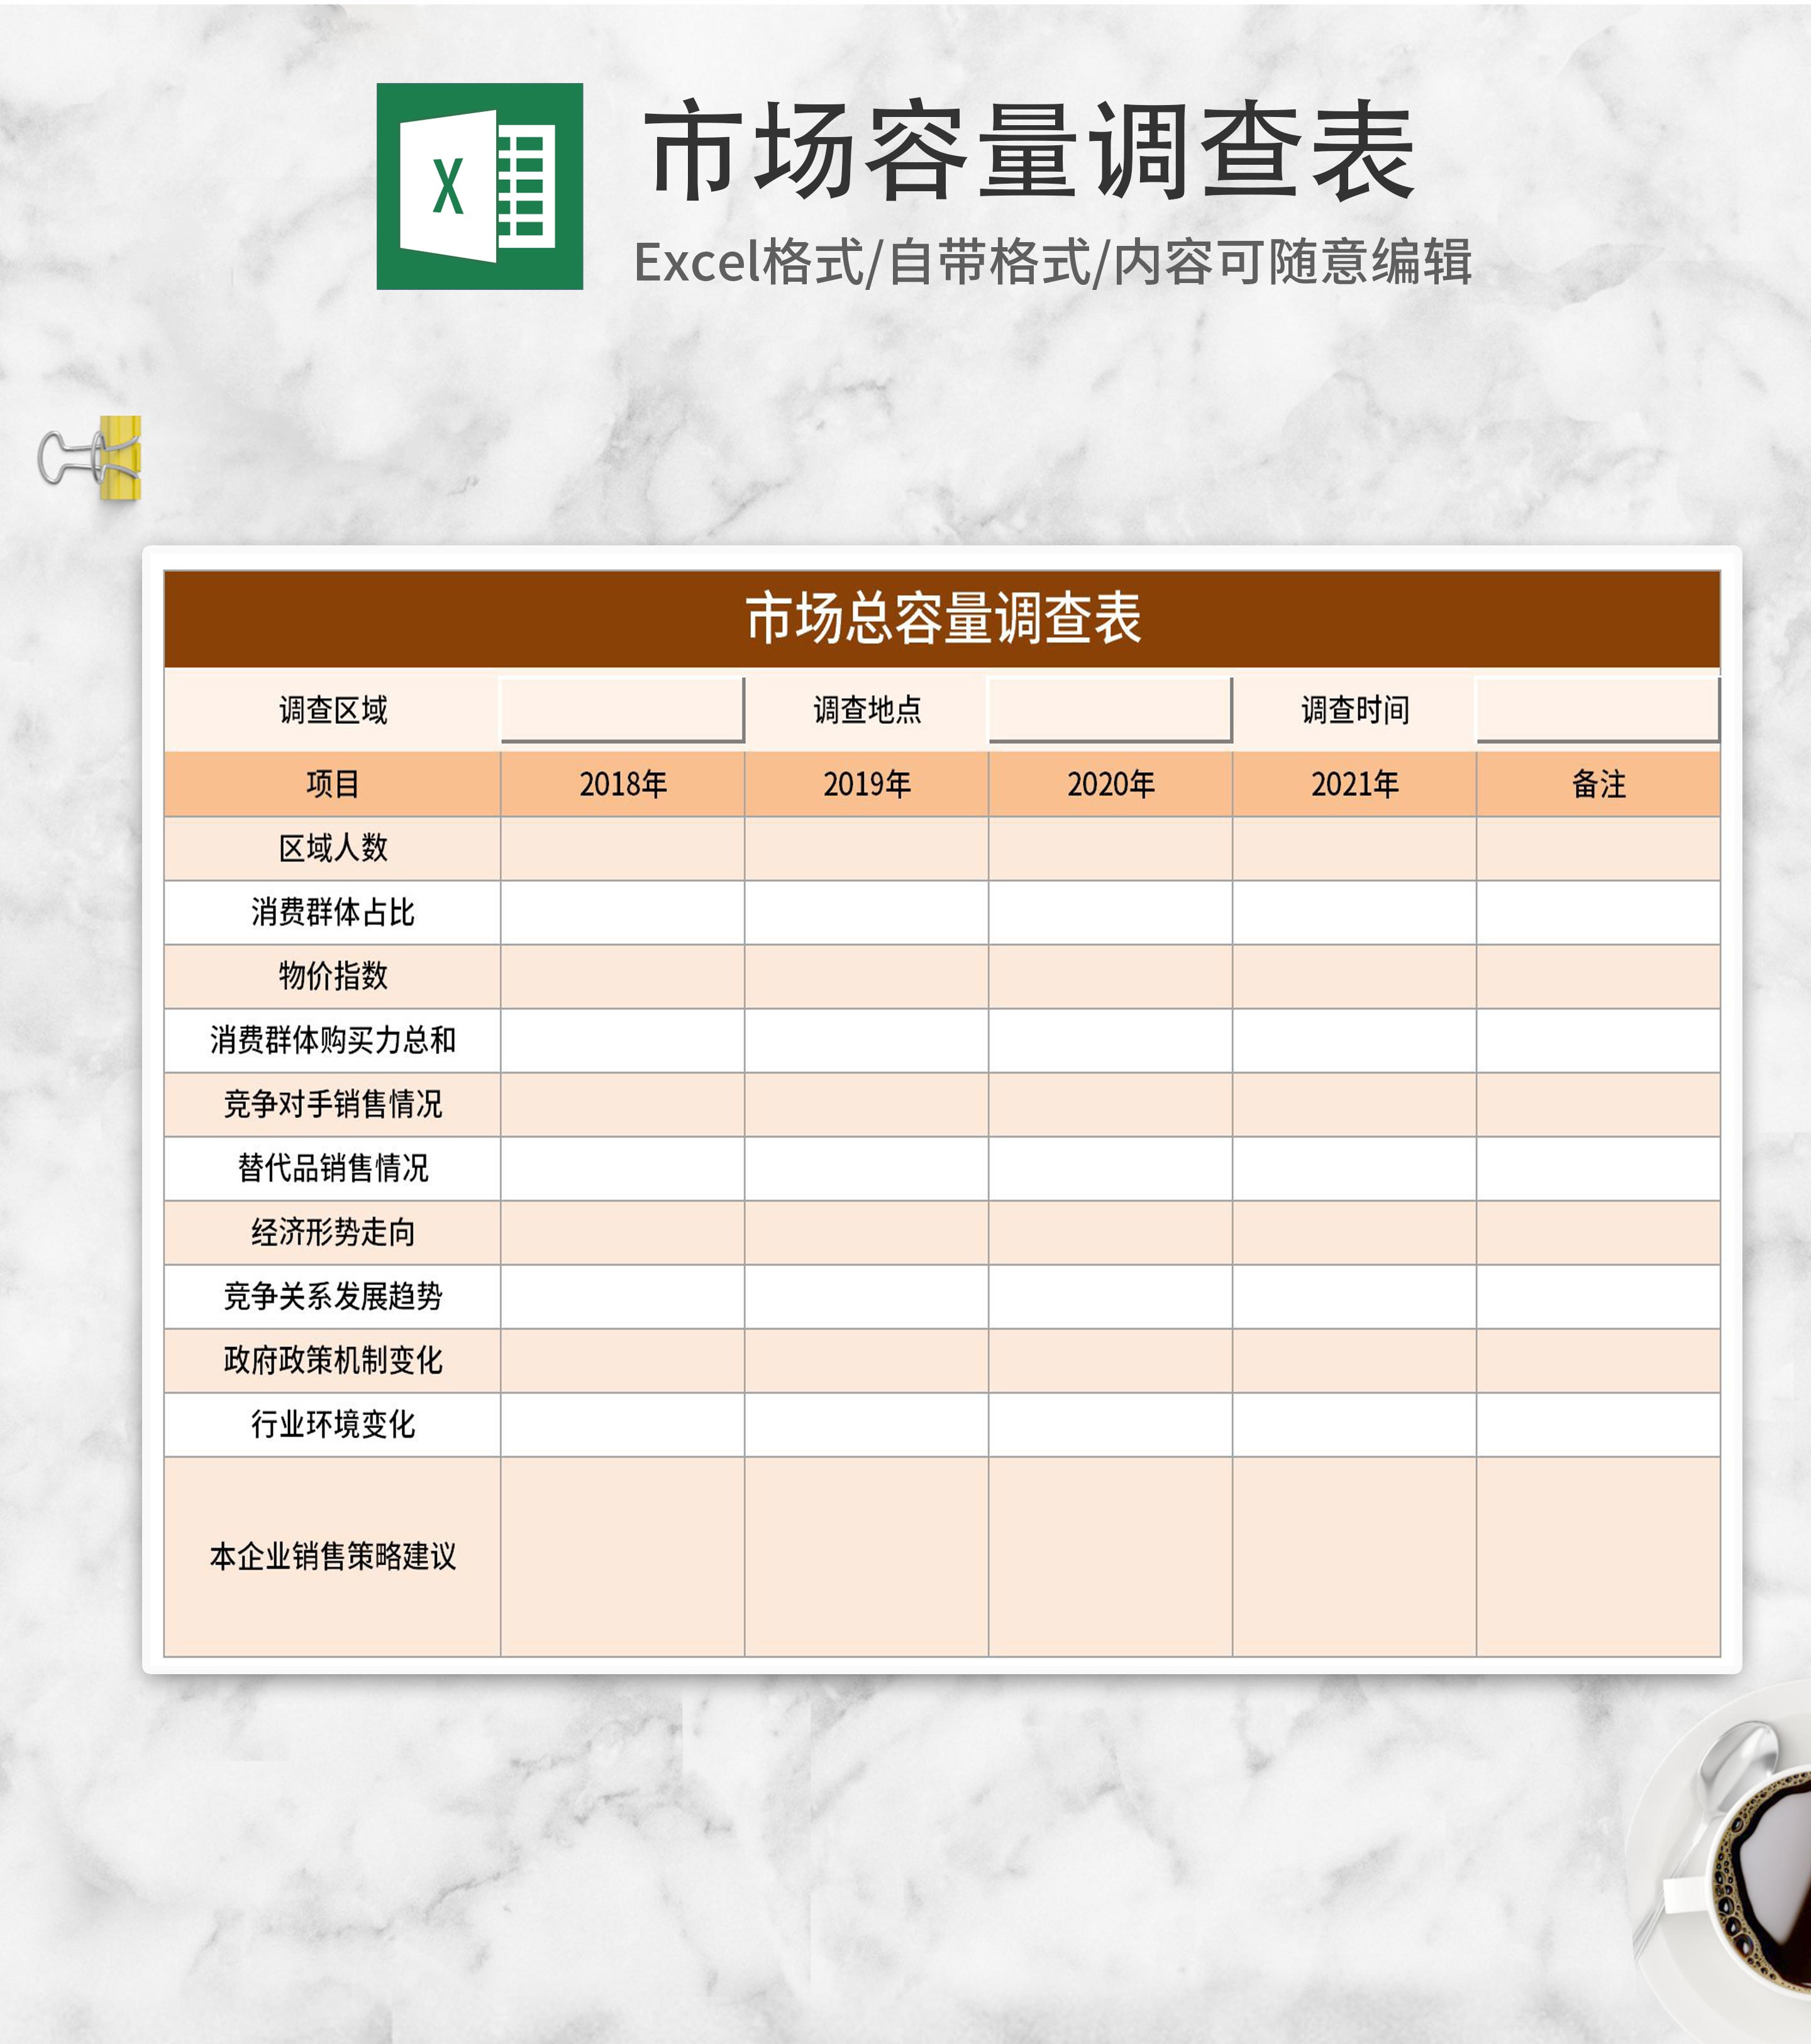
Task: Click the 调查地点 input box
Action: tap(1110, 709)
